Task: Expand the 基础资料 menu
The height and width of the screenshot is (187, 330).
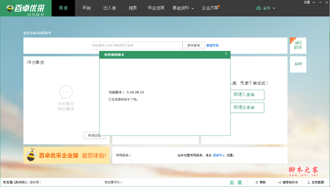Action: click(183, 8)
